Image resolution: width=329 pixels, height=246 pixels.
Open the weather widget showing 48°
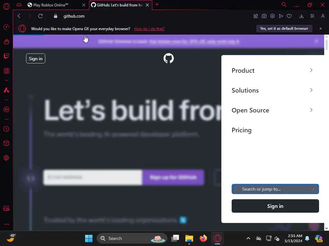(11, 238)
